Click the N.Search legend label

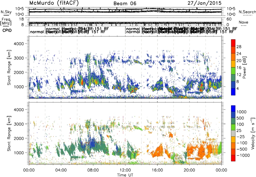click(x=247, y=12)
